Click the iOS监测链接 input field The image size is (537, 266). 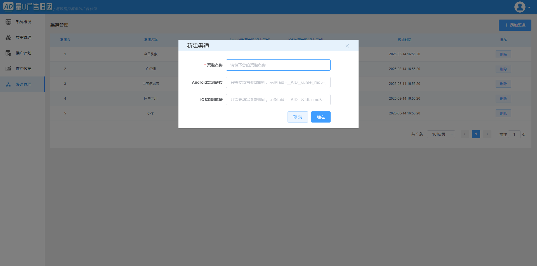pyautogui.click(x=278, y=100)
